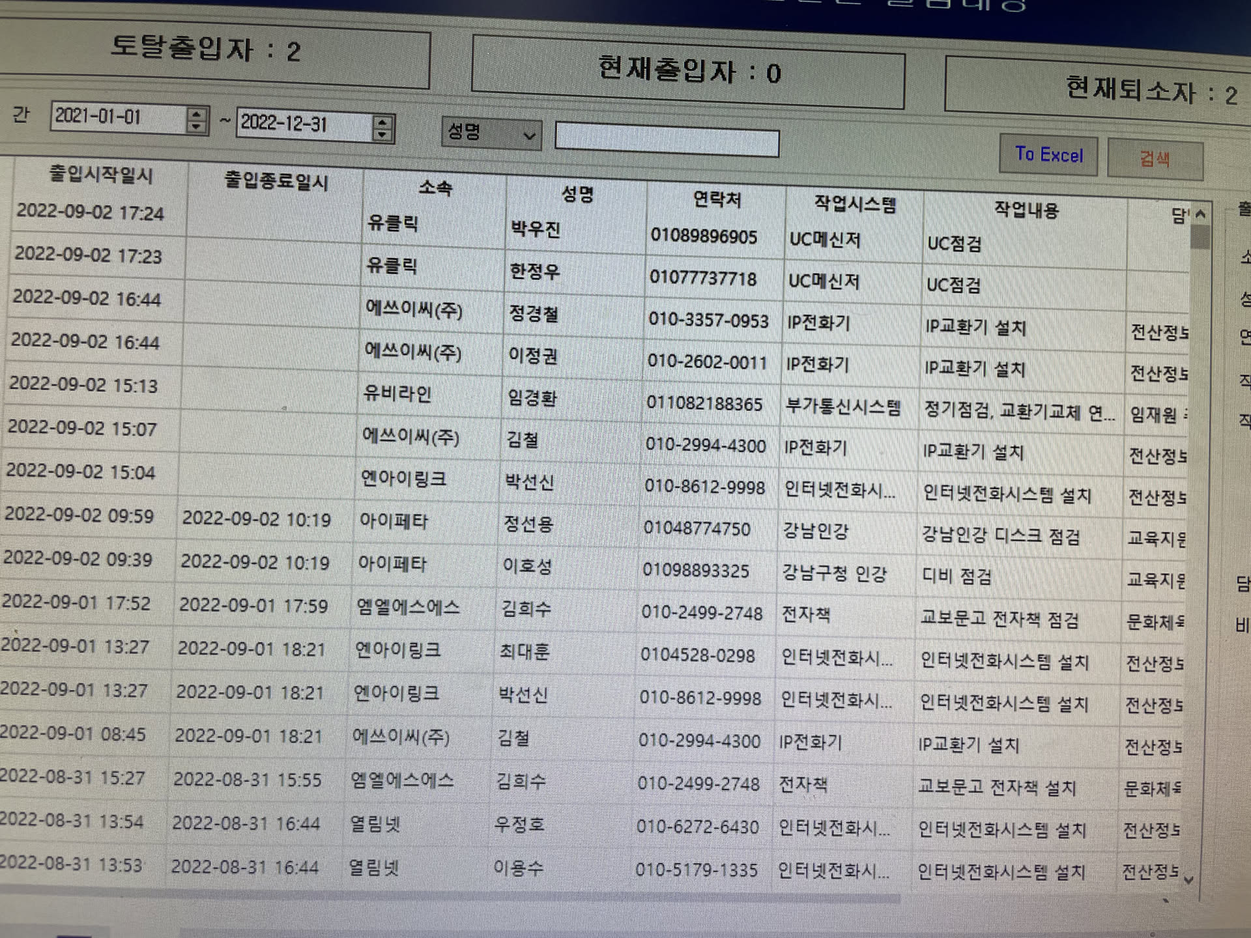Click the 출입종료일시 column header
Viewport: 1251px width, 938px height.
pyautogui.click(x=276, y=181)
